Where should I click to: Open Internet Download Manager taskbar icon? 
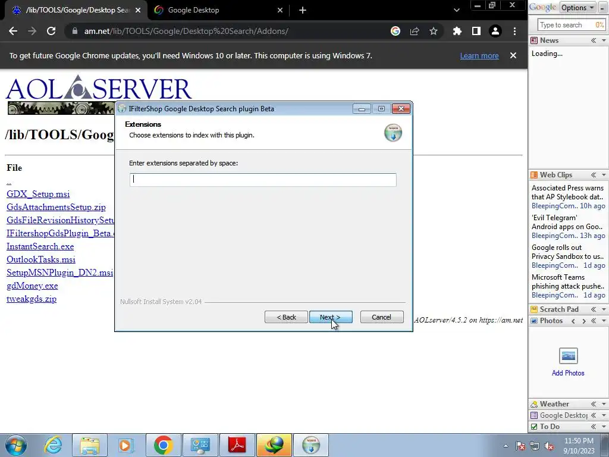tap(274, 445)
